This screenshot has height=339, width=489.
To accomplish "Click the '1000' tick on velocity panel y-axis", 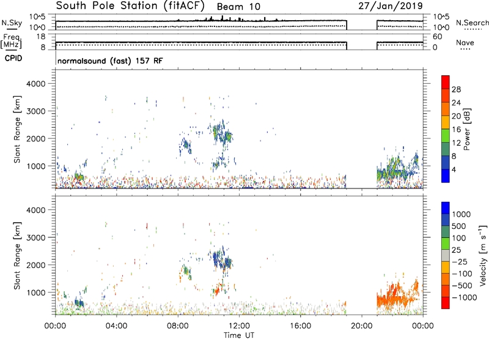I will 36,292.
